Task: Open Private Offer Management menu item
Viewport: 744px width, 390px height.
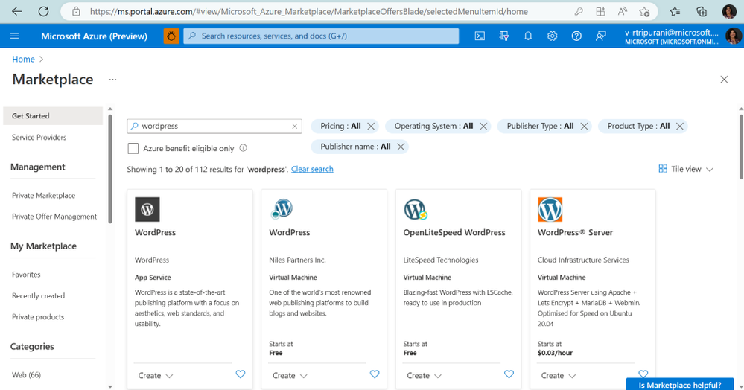Action: (53, 217)
